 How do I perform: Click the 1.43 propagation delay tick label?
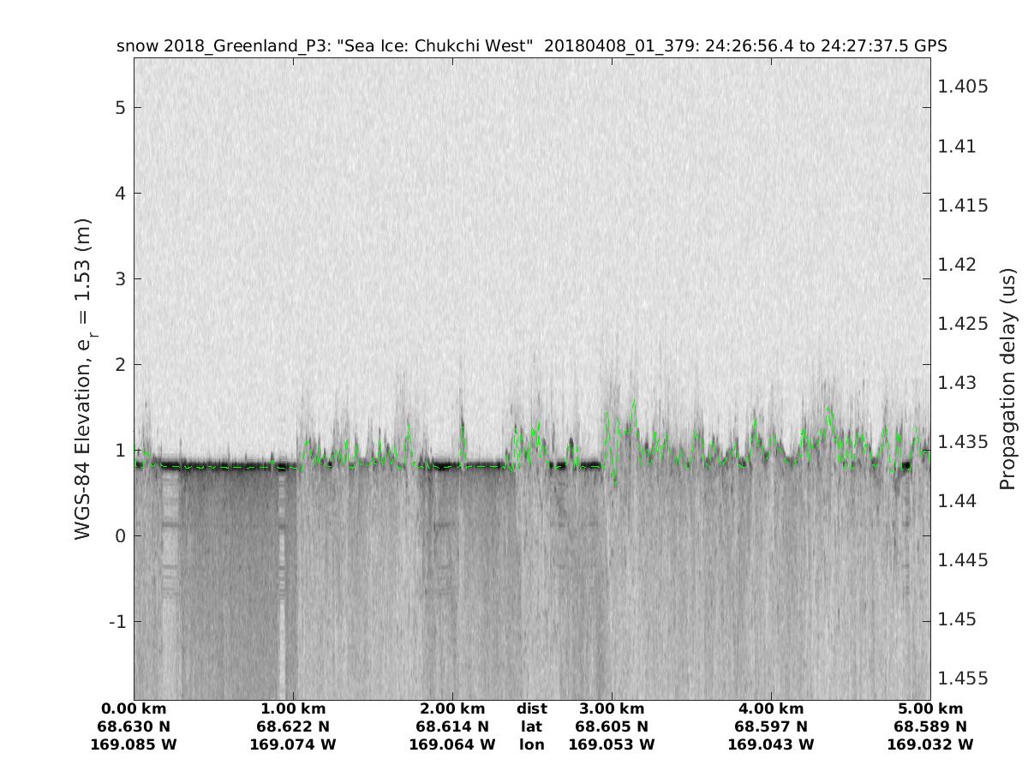point(959,382)
